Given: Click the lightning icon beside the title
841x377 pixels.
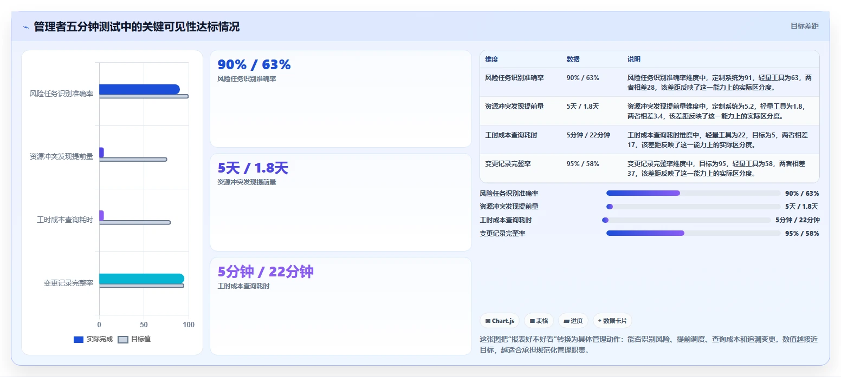Looking at the screenshot, I should (25, 27).
